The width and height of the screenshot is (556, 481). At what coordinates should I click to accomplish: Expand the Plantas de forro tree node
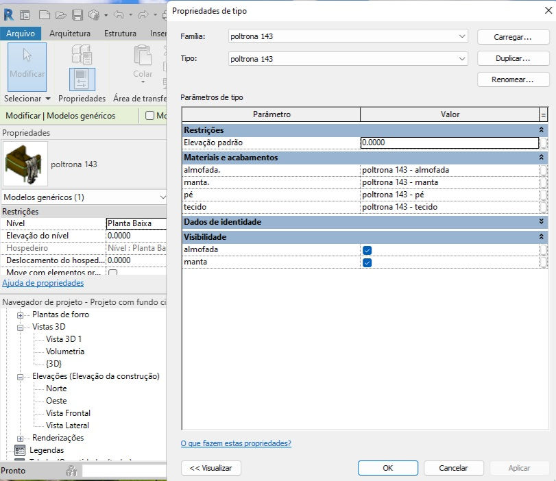20,315
